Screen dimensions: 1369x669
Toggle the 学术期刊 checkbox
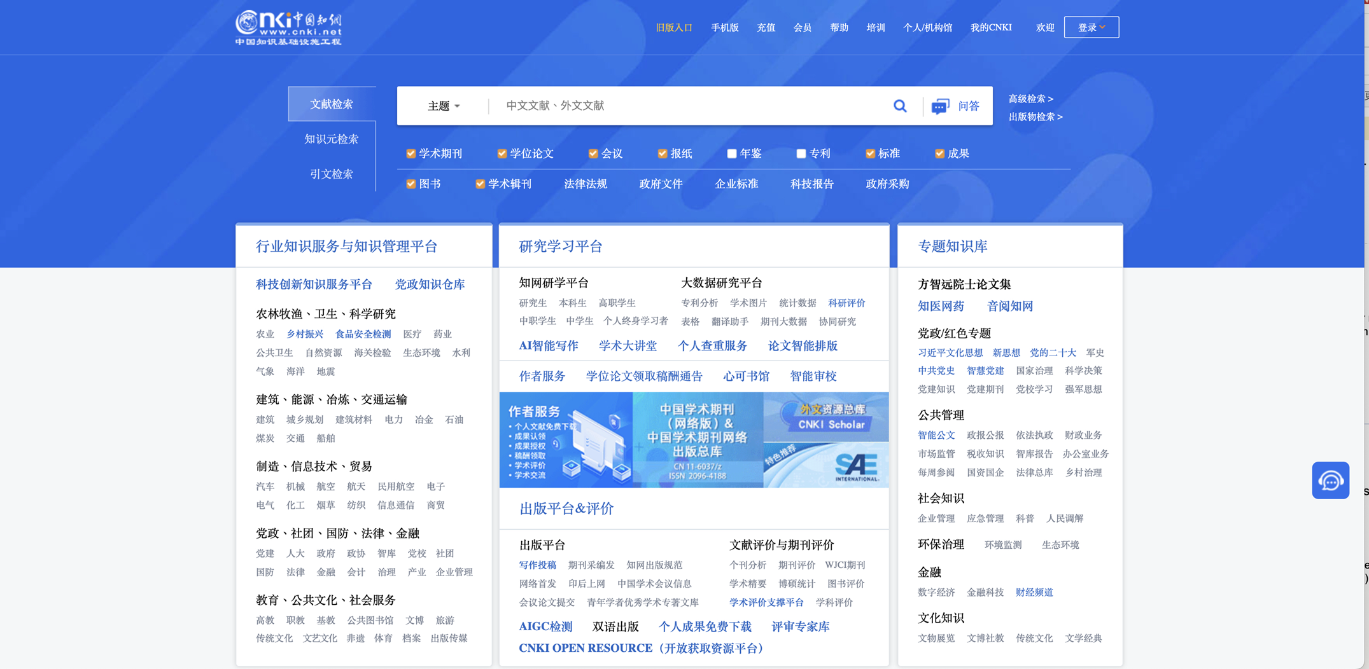coord(411,154)
